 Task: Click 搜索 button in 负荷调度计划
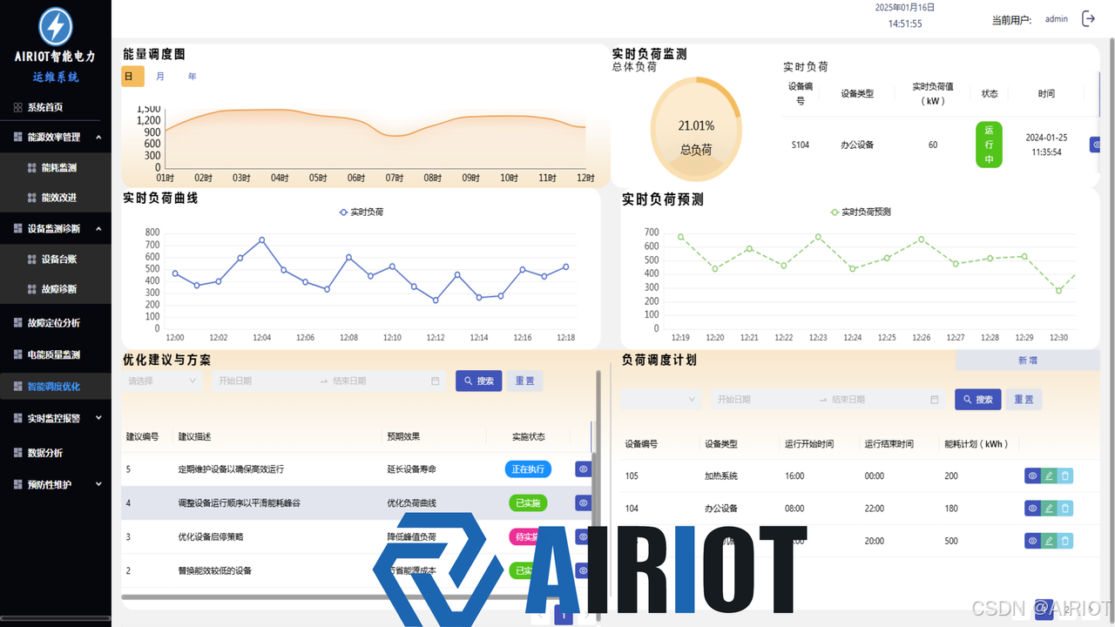point(977,400)
